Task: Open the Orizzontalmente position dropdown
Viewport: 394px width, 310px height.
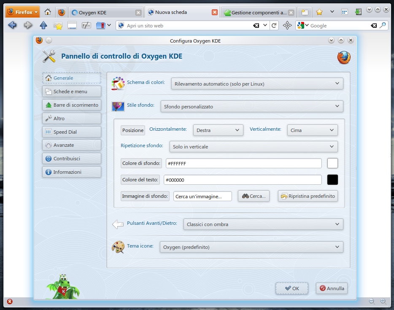Action: coord(218,130)
